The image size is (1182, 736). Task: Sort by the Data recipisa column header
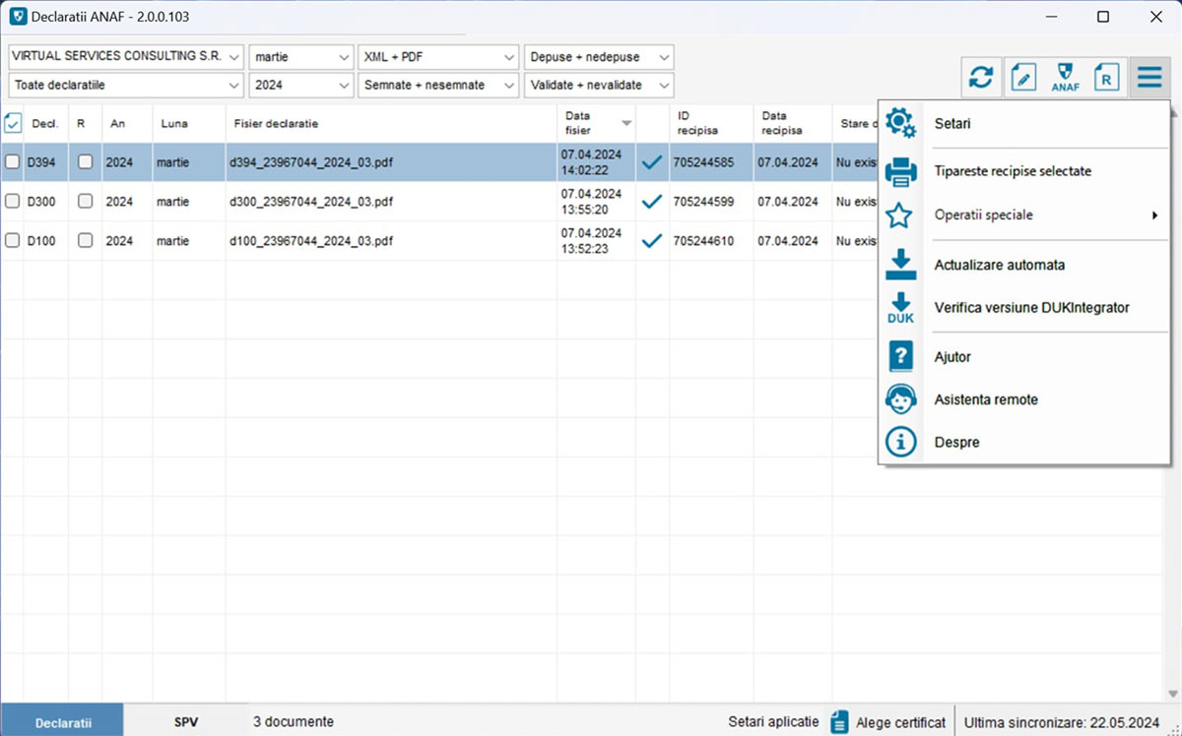point(792,124)
